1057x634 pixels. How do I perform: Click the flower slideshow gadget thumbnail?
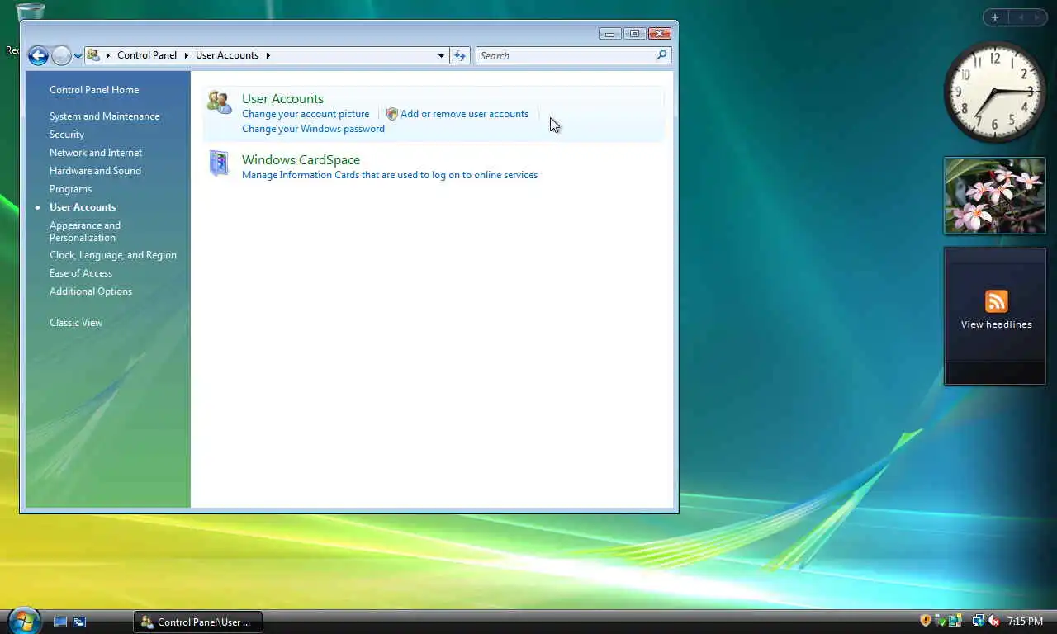tap(995, 196)
